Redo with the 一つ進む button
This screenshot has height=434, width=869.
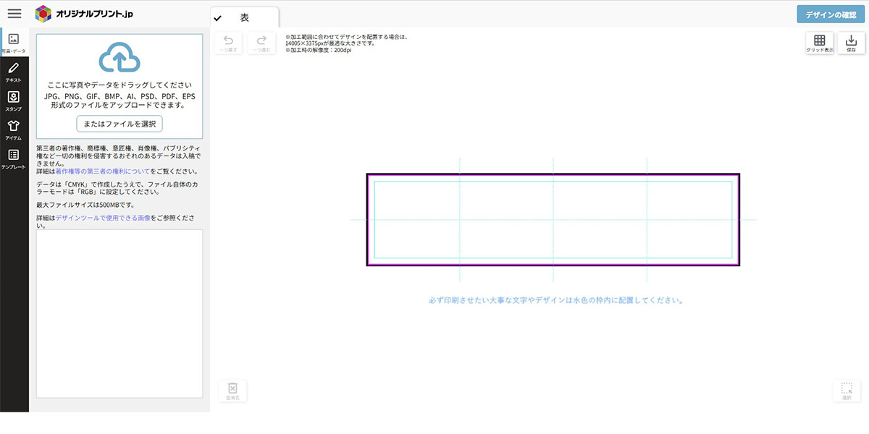(261, 43)
